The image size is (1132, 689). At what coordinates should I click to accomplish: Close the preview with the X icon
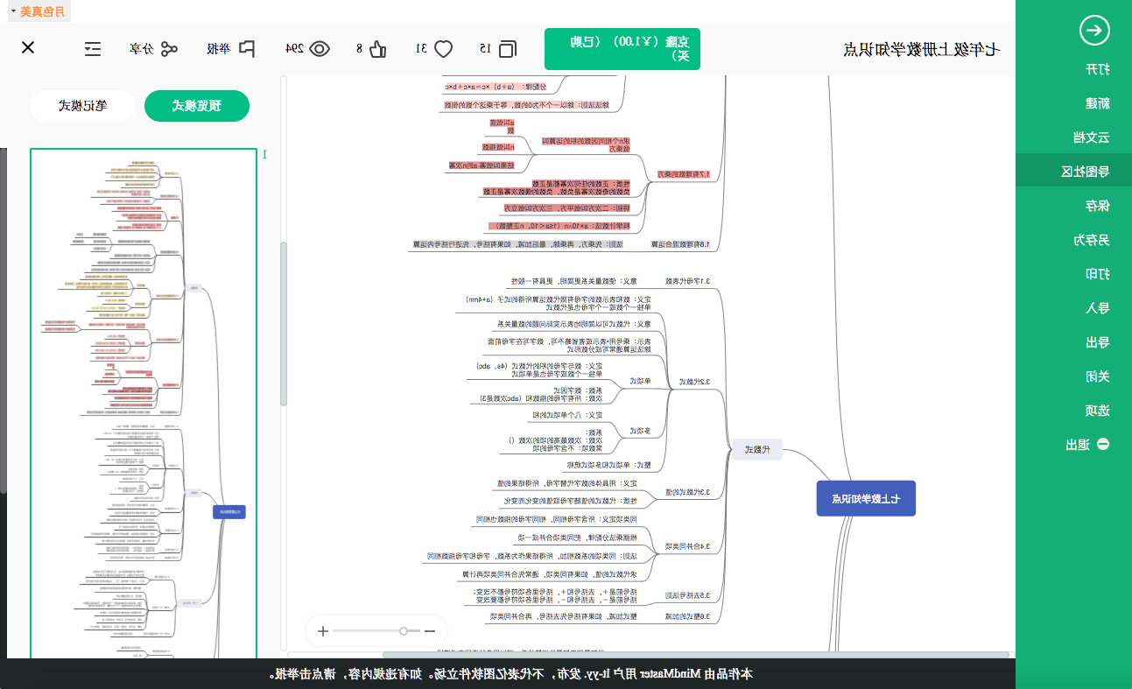28,47
